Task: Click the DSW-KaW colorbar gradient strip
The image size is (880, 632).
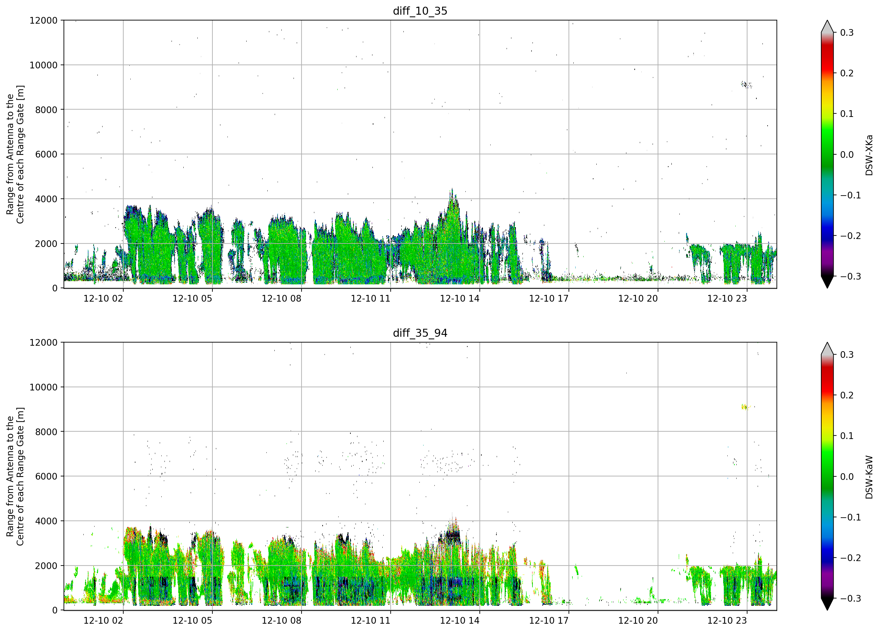Action: point(827,476)
